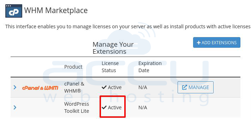Select the cPanel & WHM® product name
Screen dimensions: 251x128
[74, 87]
